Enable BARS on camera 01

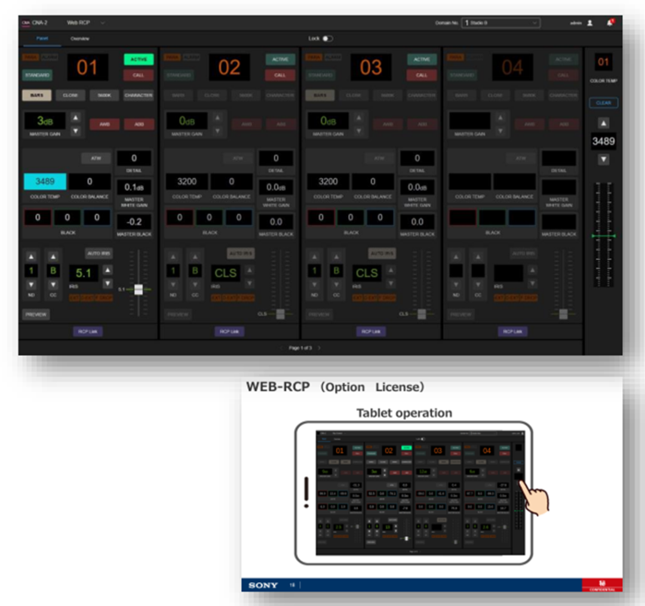coord(36,96)
